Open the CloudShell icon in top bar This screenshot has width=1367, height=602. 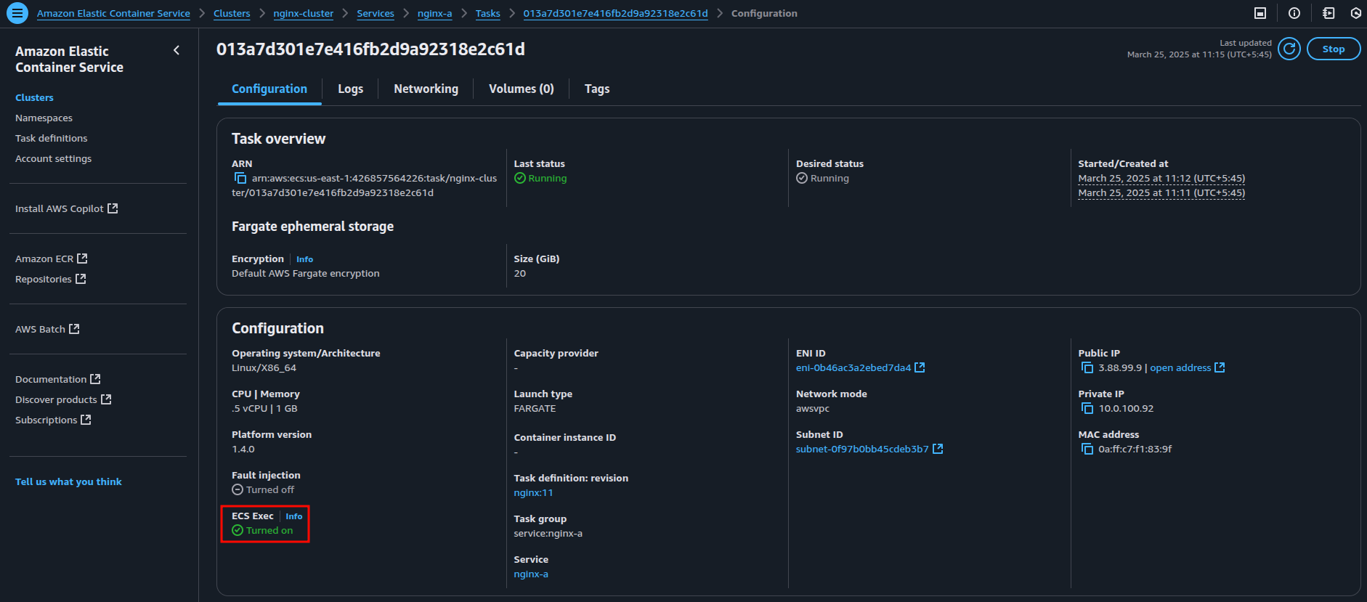1260,13
